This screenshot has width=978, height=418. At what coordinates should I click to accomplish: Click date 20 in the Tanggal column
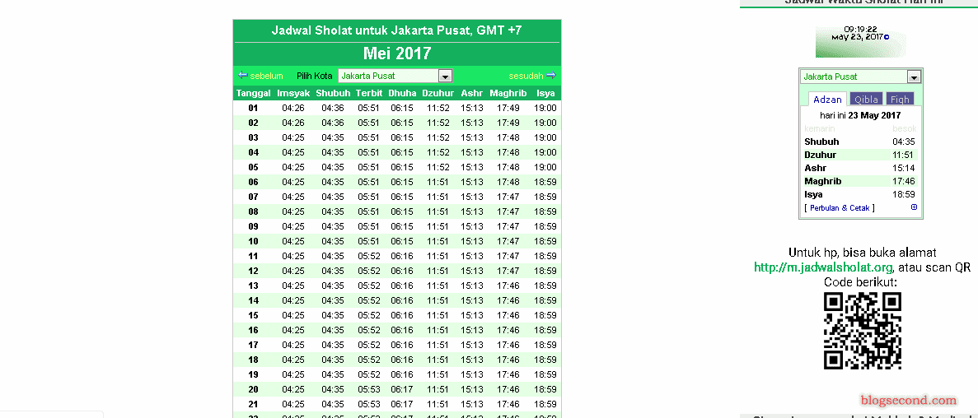coord(253,389)
